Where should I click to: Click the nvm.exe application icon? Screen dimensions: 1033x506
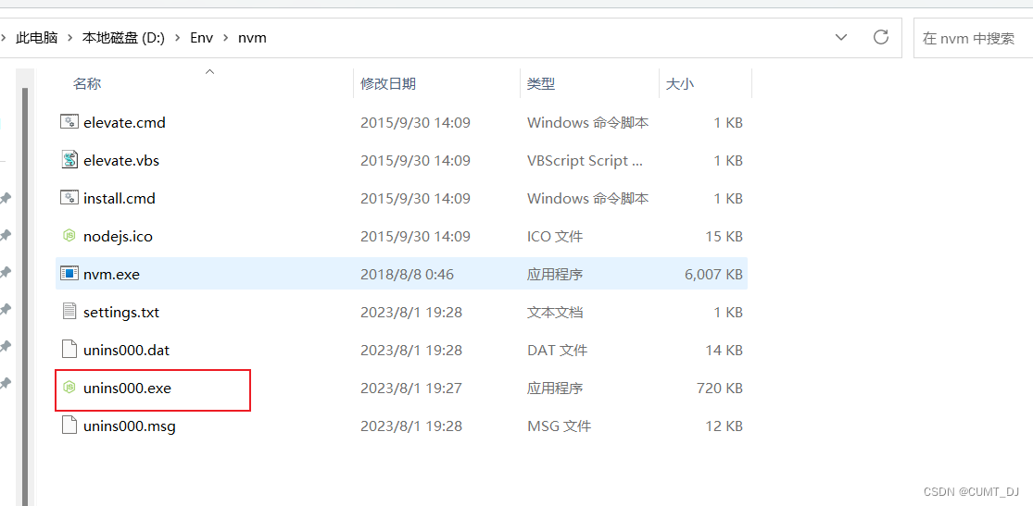(x=69, y=274)
